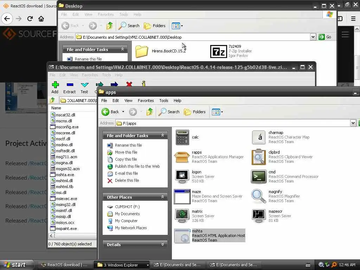Select the rapps Applications Manager icon
The width and height of the screenshot is (360, 270).
click(182, 157)
